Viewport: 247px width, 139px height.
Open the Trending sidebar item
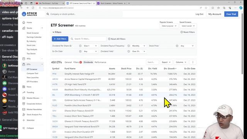point(30,92)
